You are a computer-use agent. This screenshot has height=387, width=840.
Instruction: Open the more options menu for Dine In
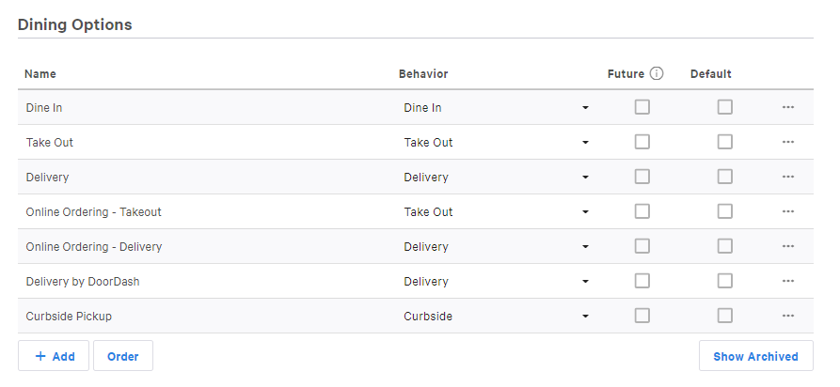coord(788,107)
